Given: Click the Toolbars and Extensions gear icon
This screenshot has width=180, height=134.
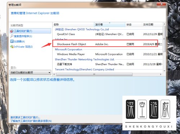Looking at the screenshot, I should click(x=12, y=31).
